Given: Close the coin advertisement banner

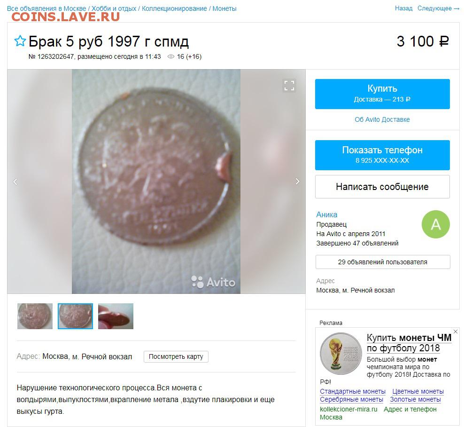Looking at the screenshot, I should 456,332.
